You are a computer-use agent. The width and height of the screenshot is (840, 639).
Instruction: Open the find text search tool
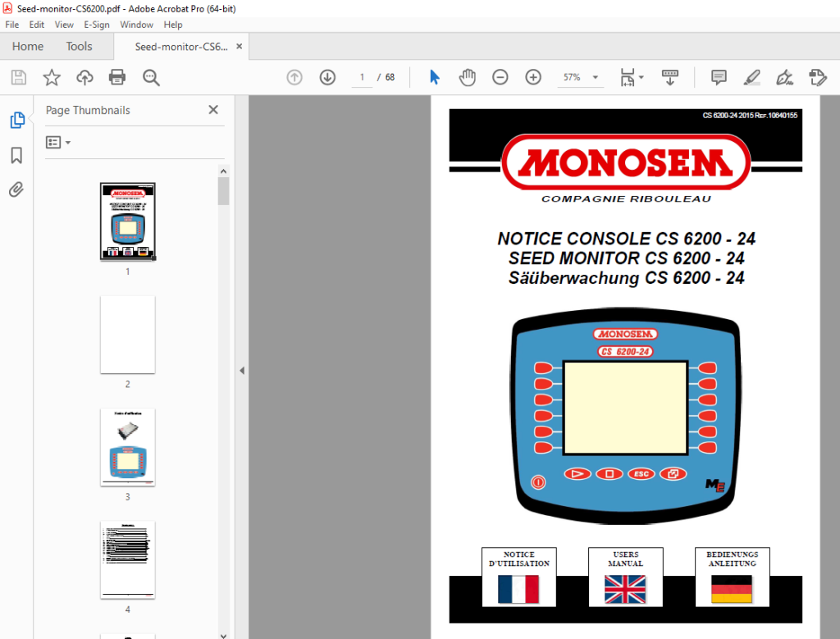pos(151,78)
